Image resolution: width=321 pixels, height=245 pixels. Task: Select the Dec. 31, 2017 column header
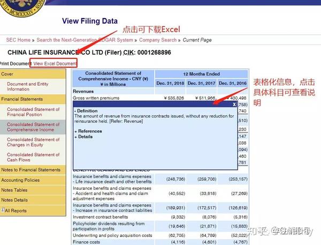(202, 83)
